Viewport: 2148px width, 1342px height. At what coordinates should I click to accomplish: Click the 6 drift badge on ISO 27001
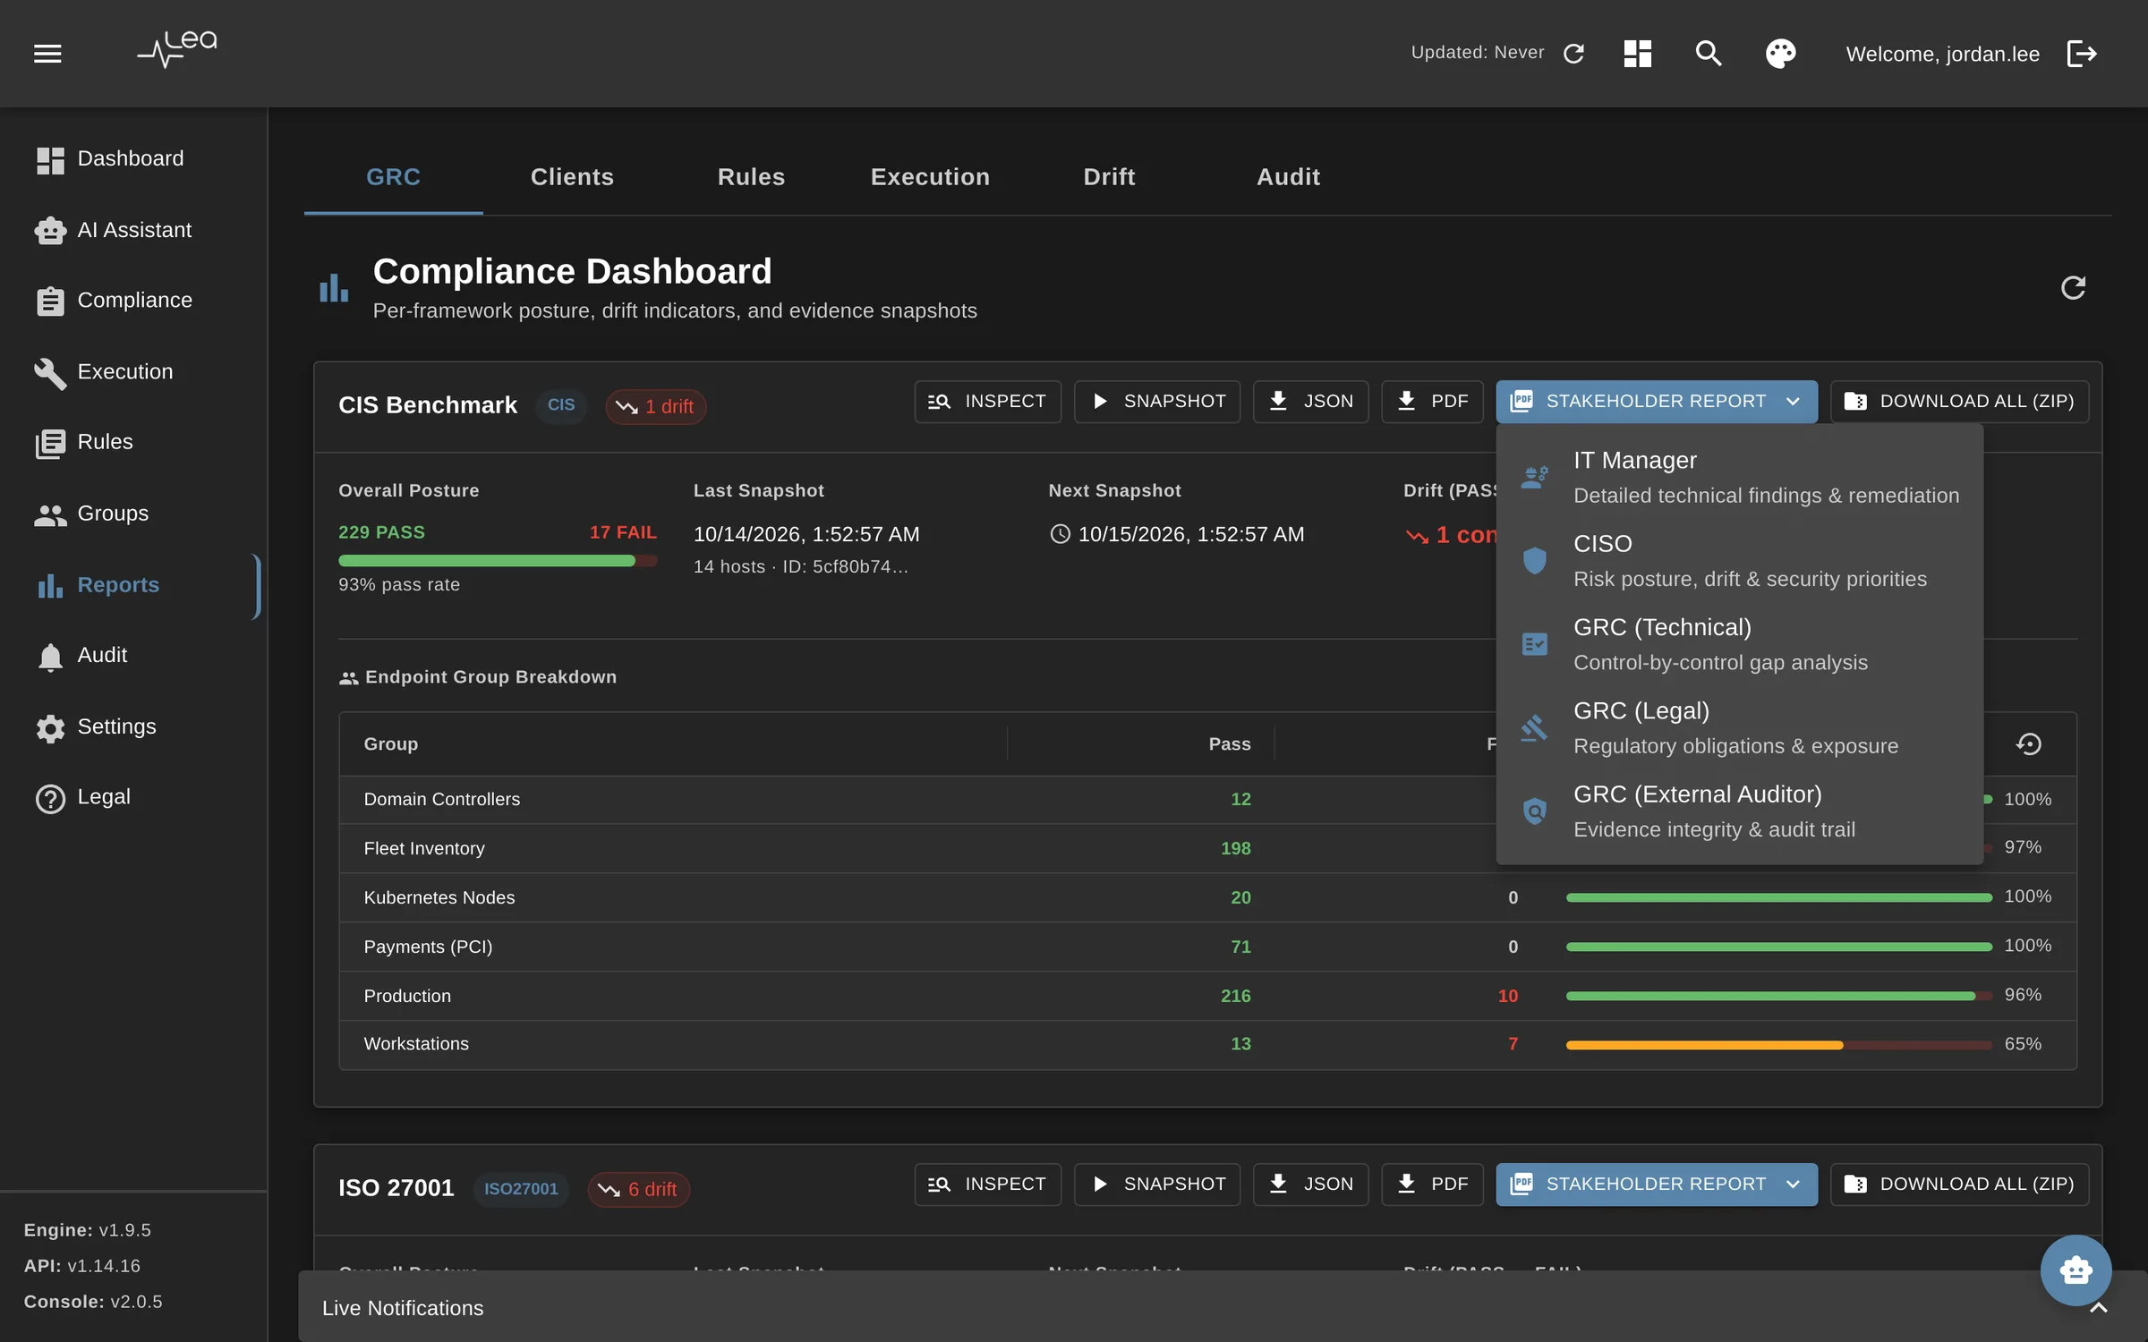click(x=638, y=1190)
